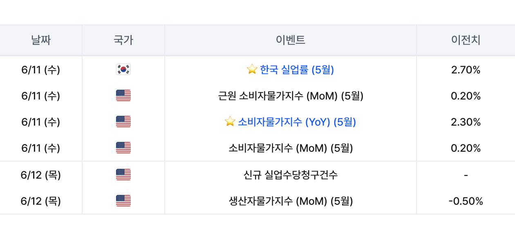The image size is (515, 239).
Task: Click the US flag beside 소비자물가지수 (YoY)
Action: [123, 122]
